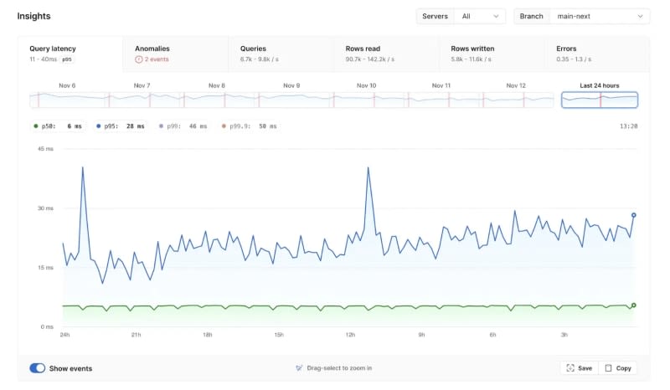Click the Copy icon in the footer
The image size is (670, 390).
(609, 368)
